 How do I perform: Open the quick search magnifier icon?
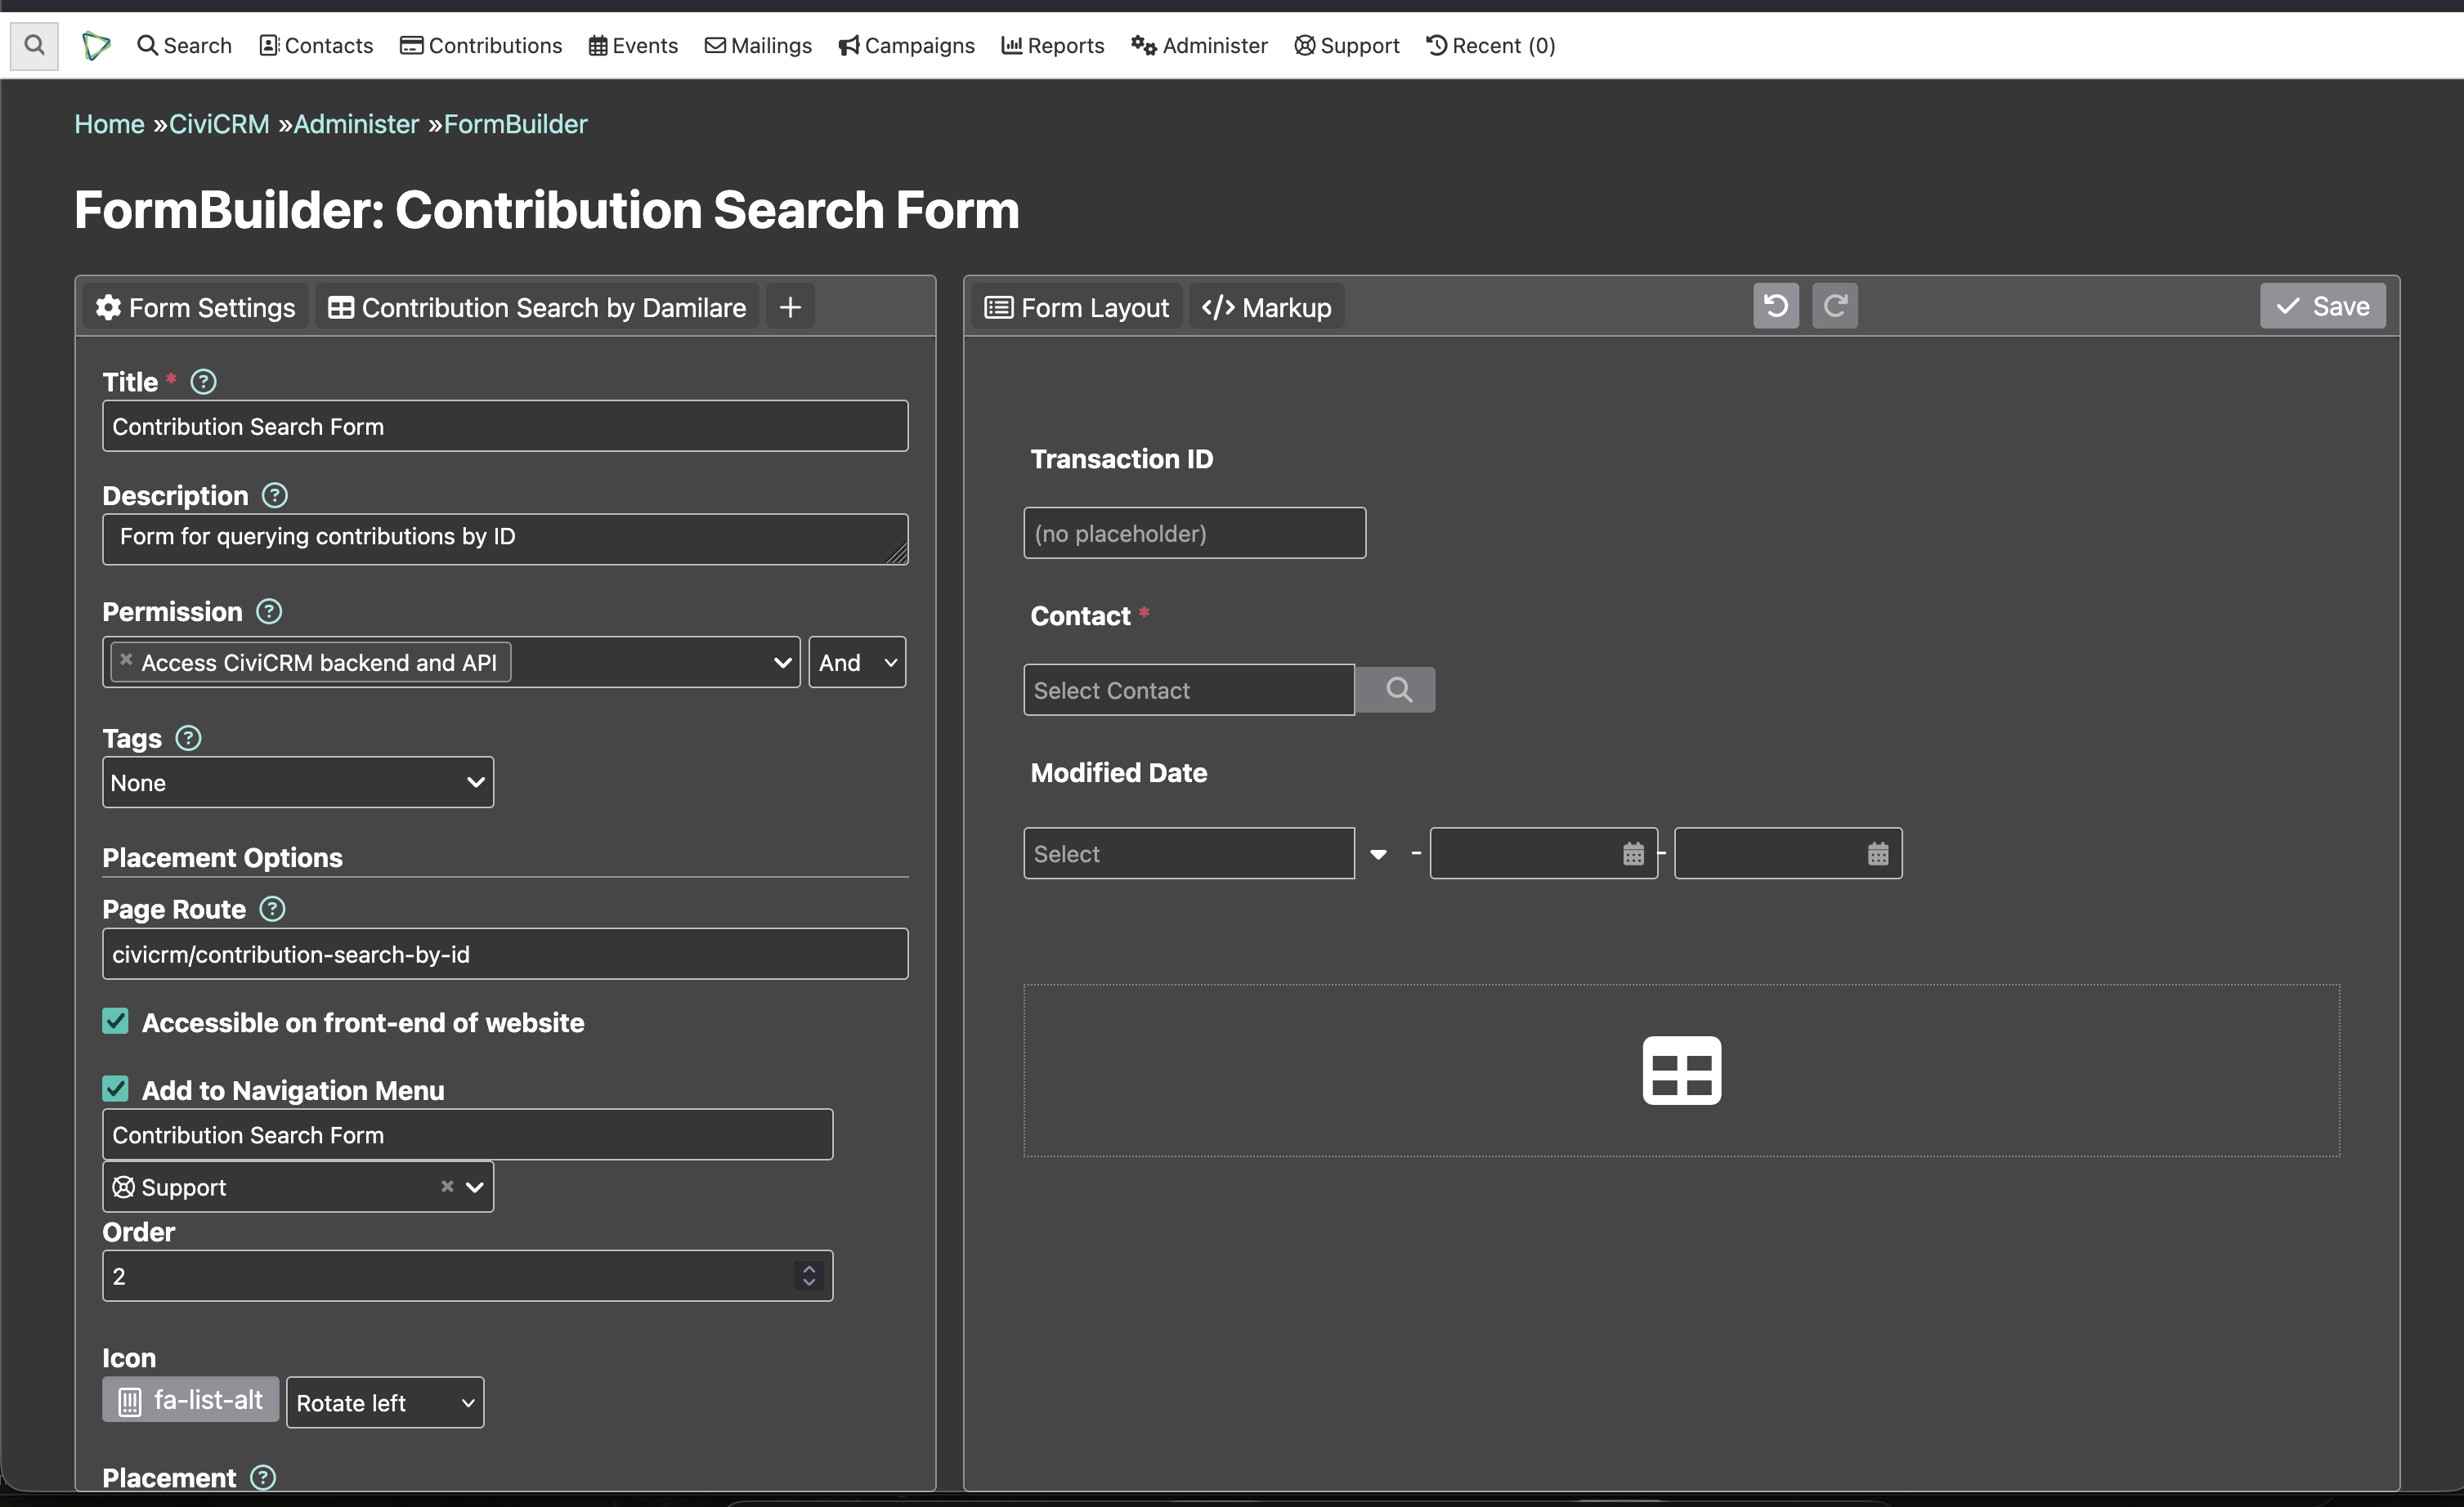(34, 45)
